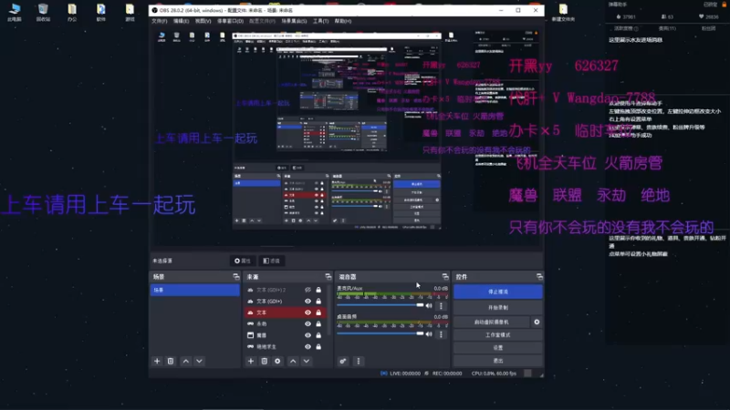This screenshot has height=410, width=730.
Task: Open virtual camera settings gear icon
Action: click(537, 322)
